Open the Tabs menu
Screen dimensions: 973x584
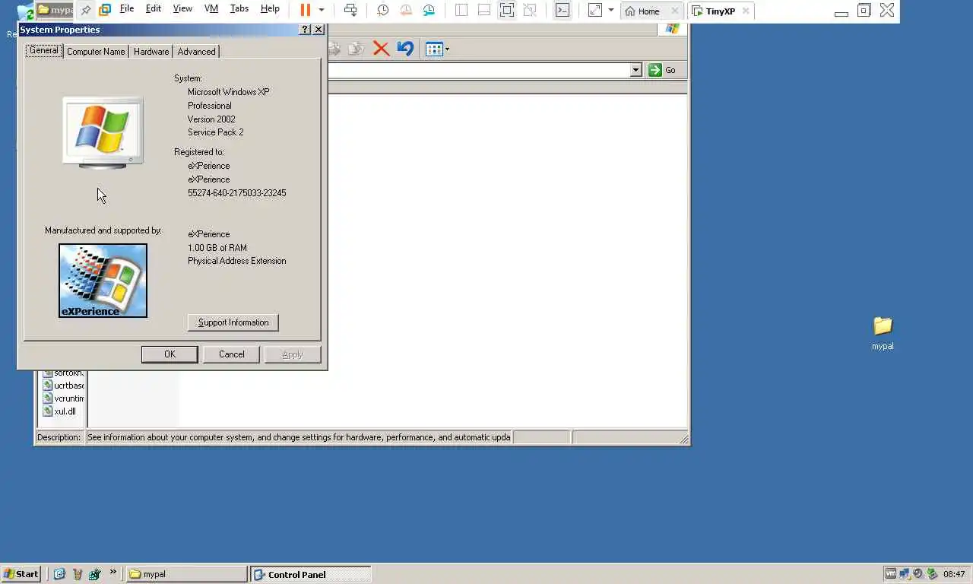point(239,8)
